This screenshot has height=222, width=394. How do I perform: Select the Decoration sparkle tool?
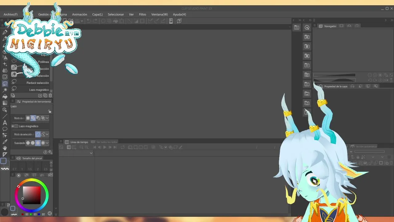[5, 64]
